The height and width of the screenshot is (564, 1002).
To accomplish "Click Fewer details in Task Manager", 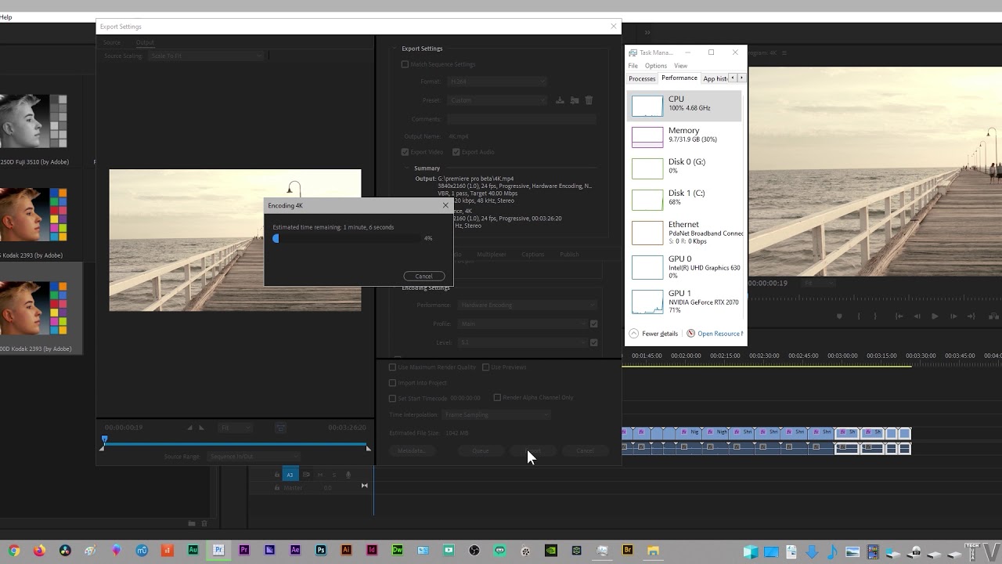I will [653, 334].
